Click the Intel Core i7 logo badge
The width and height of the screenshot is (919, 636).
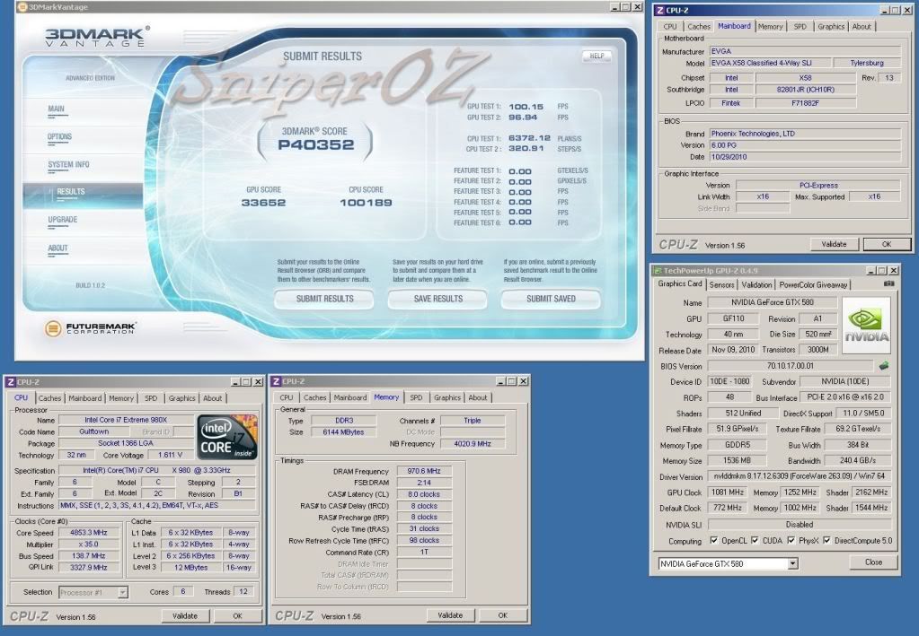point(227,439)
